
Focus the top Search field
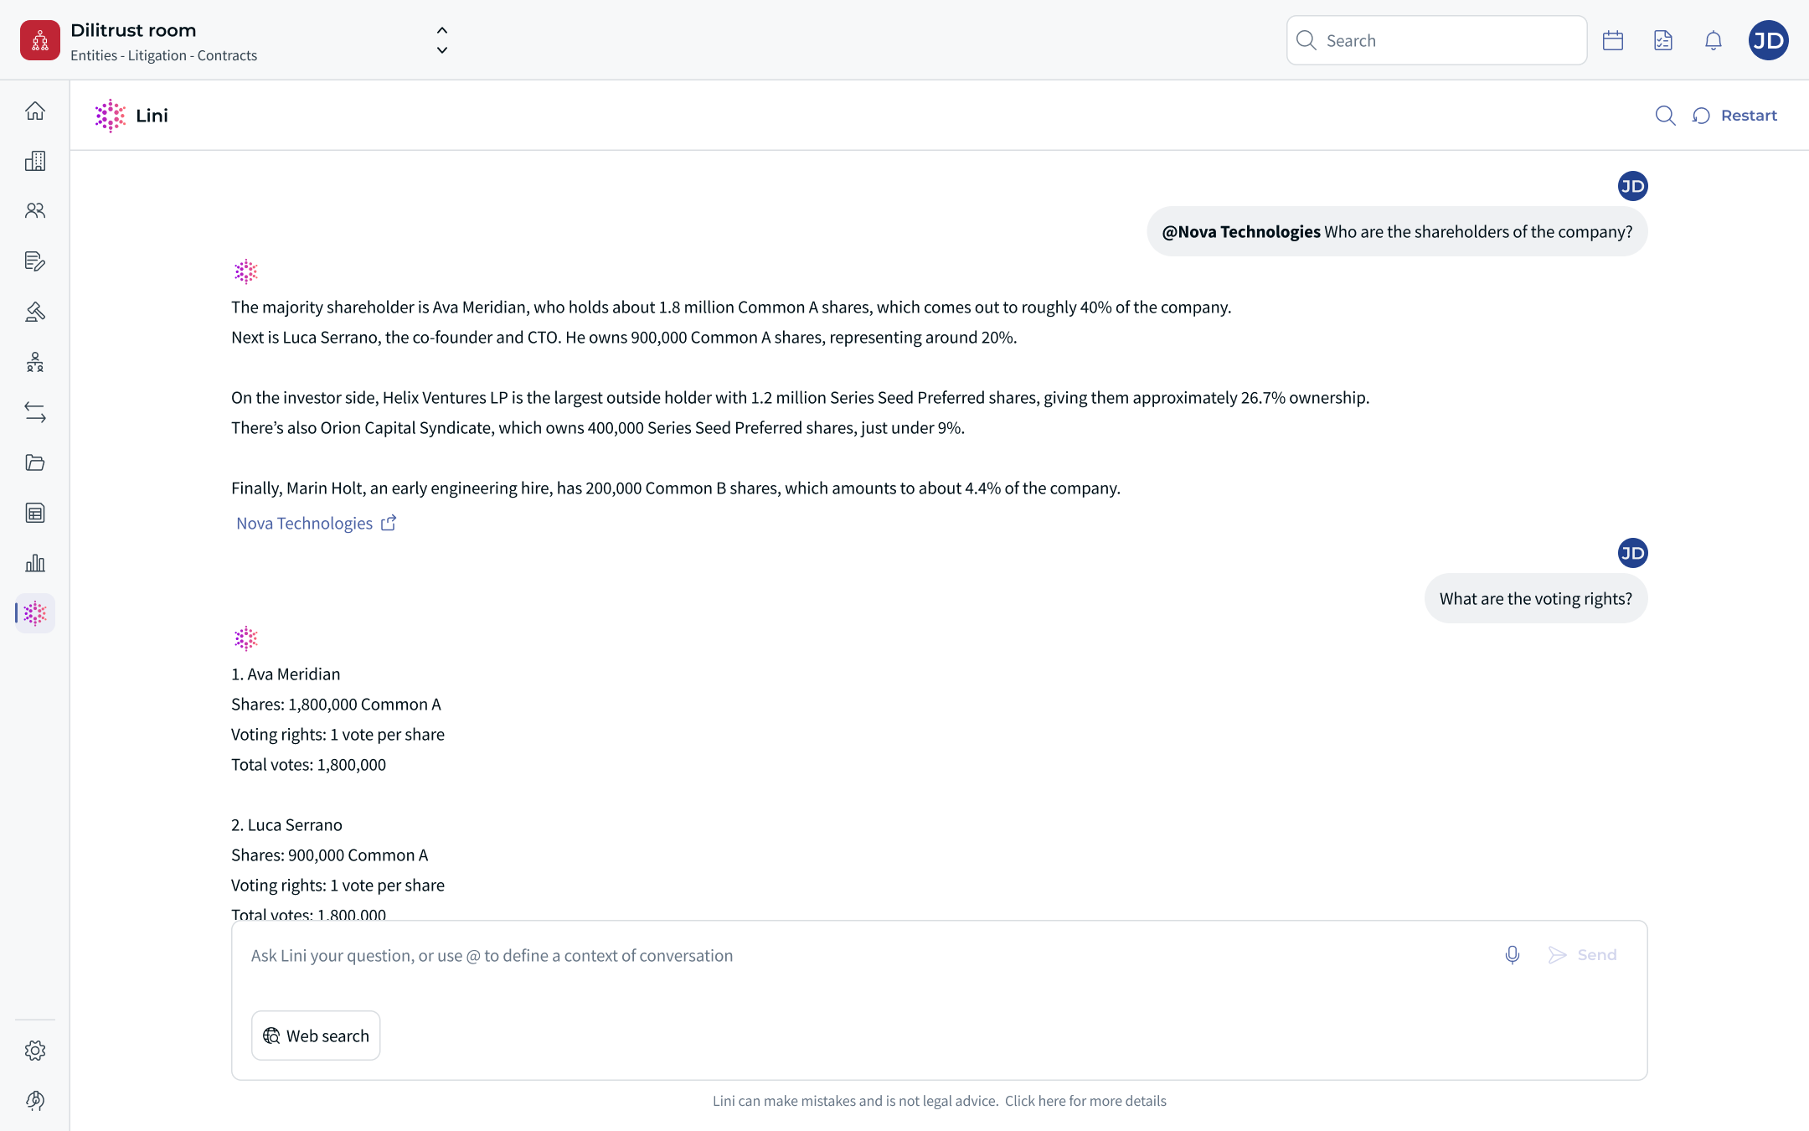click(1437, 40)
